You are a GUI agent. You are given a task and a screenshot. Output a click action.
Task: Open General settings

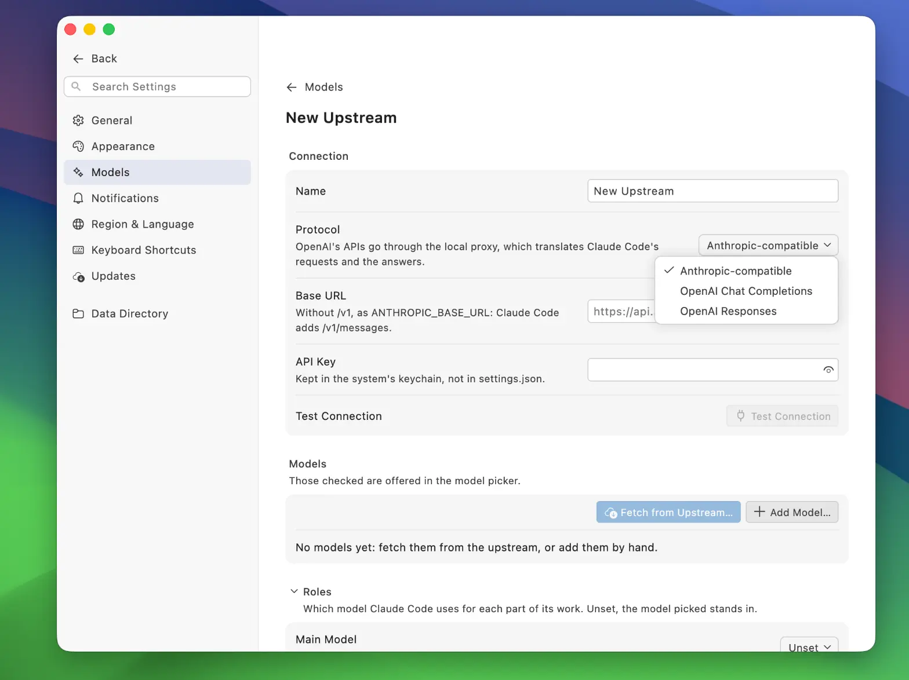(157, 120)
